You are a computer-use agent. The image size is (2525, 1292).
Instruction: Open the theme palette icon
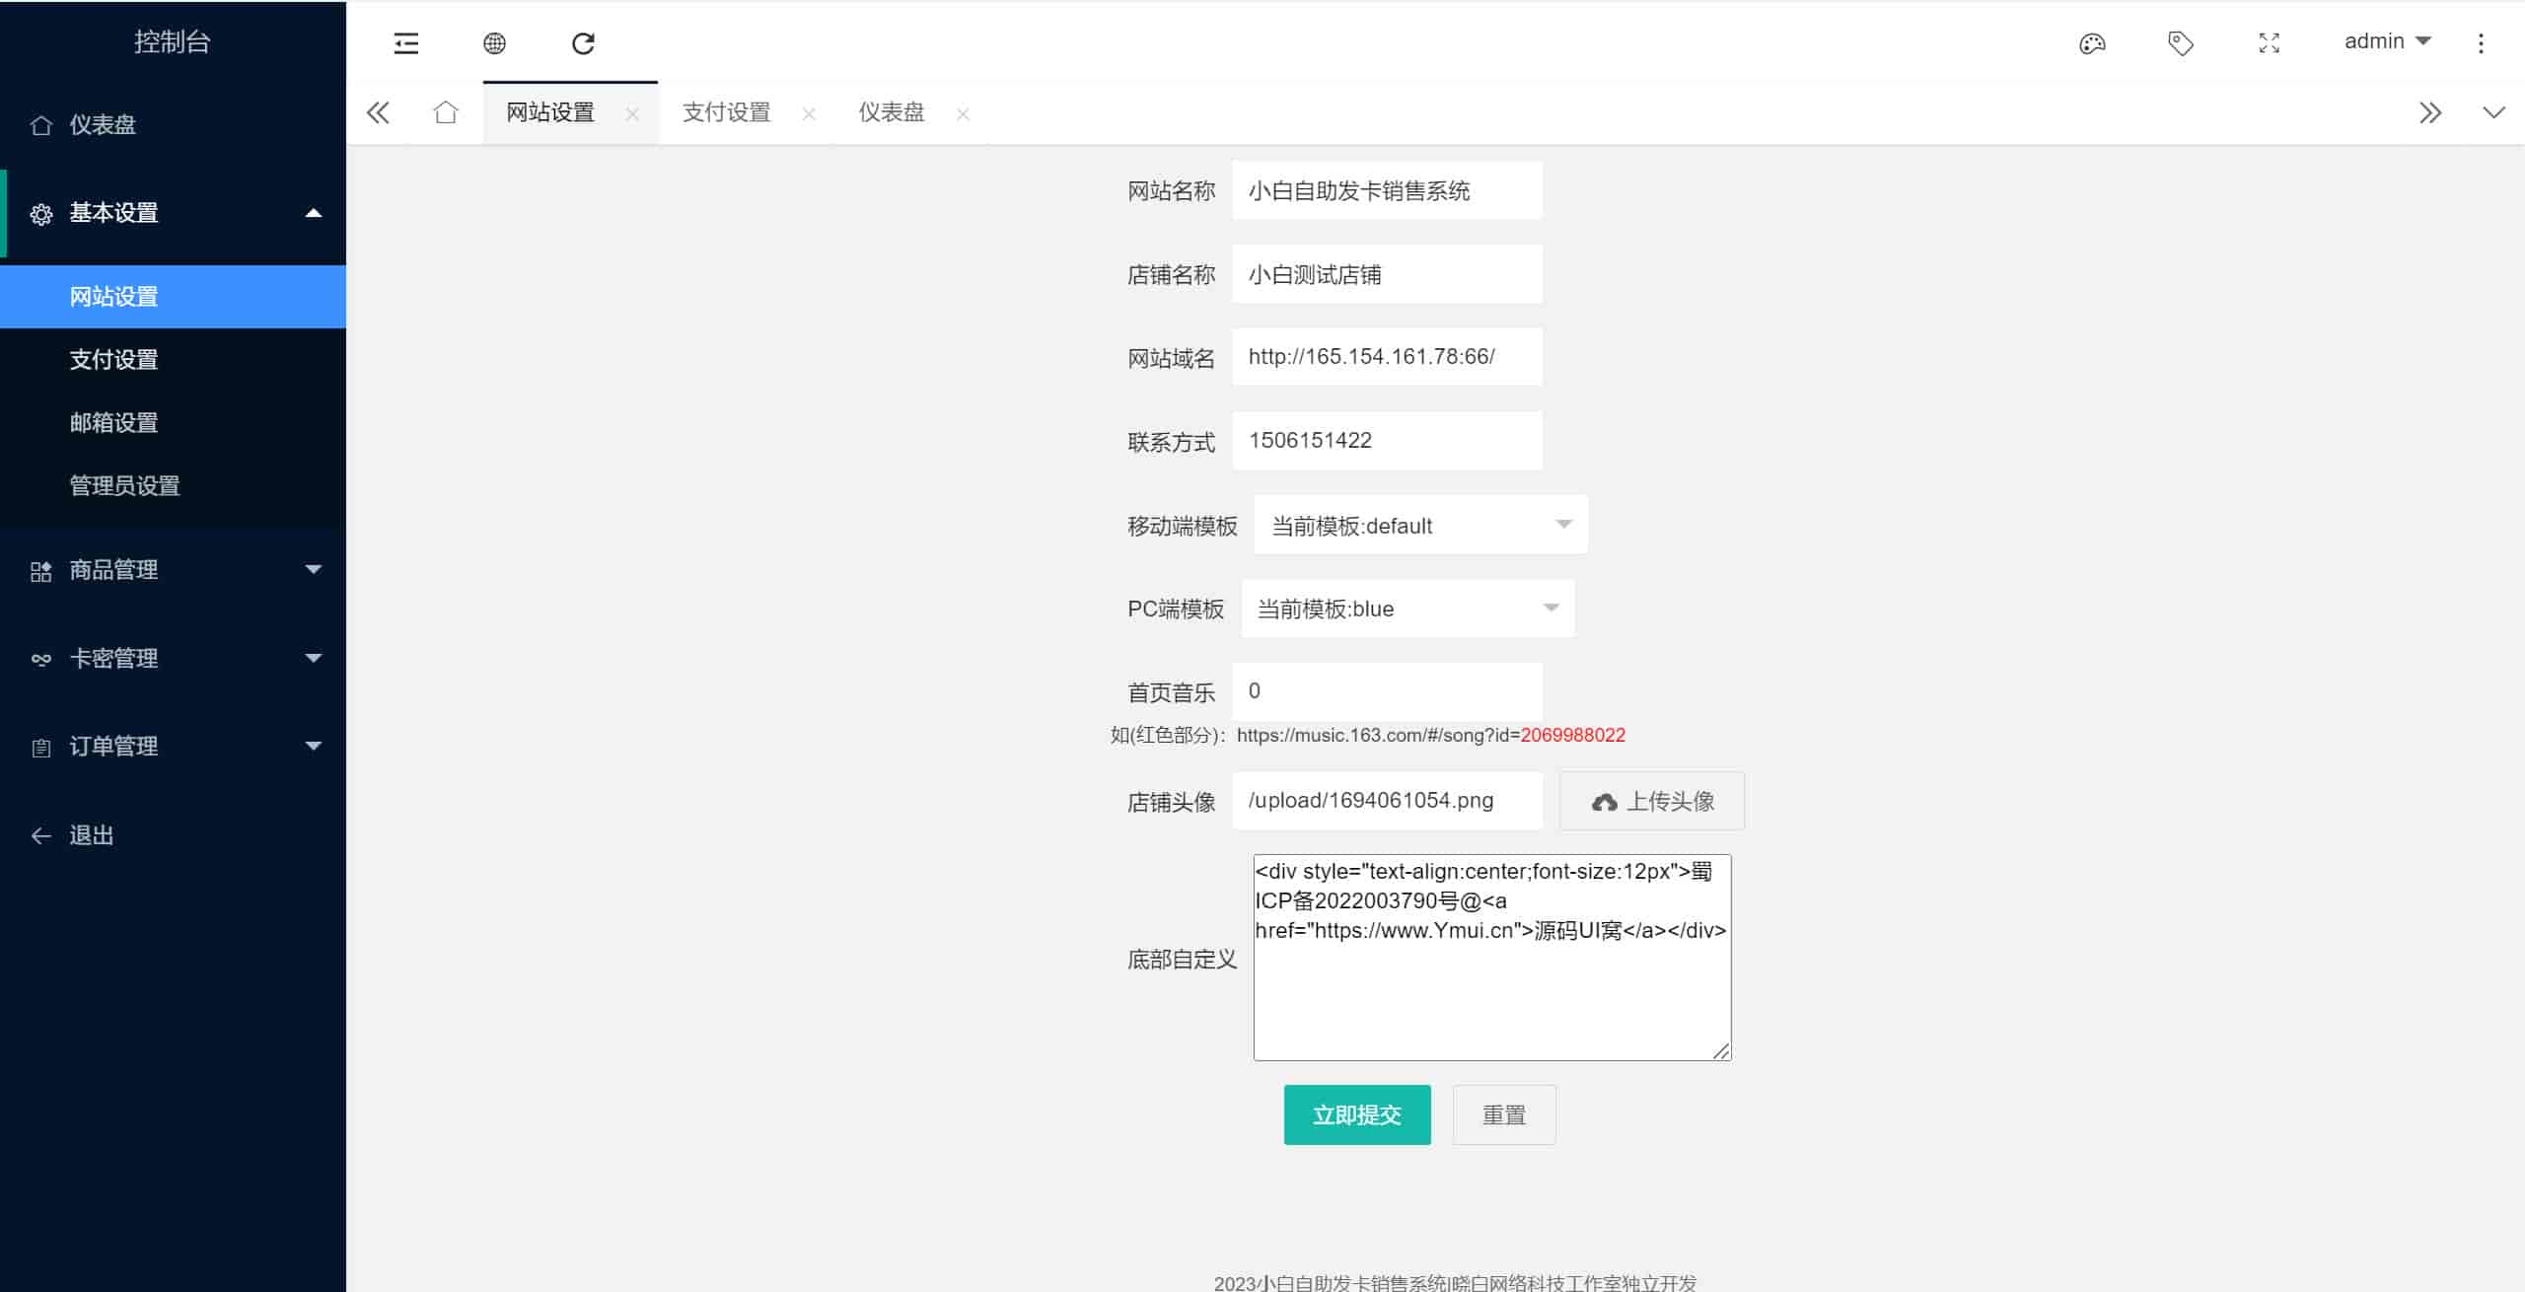point(2092,43)
